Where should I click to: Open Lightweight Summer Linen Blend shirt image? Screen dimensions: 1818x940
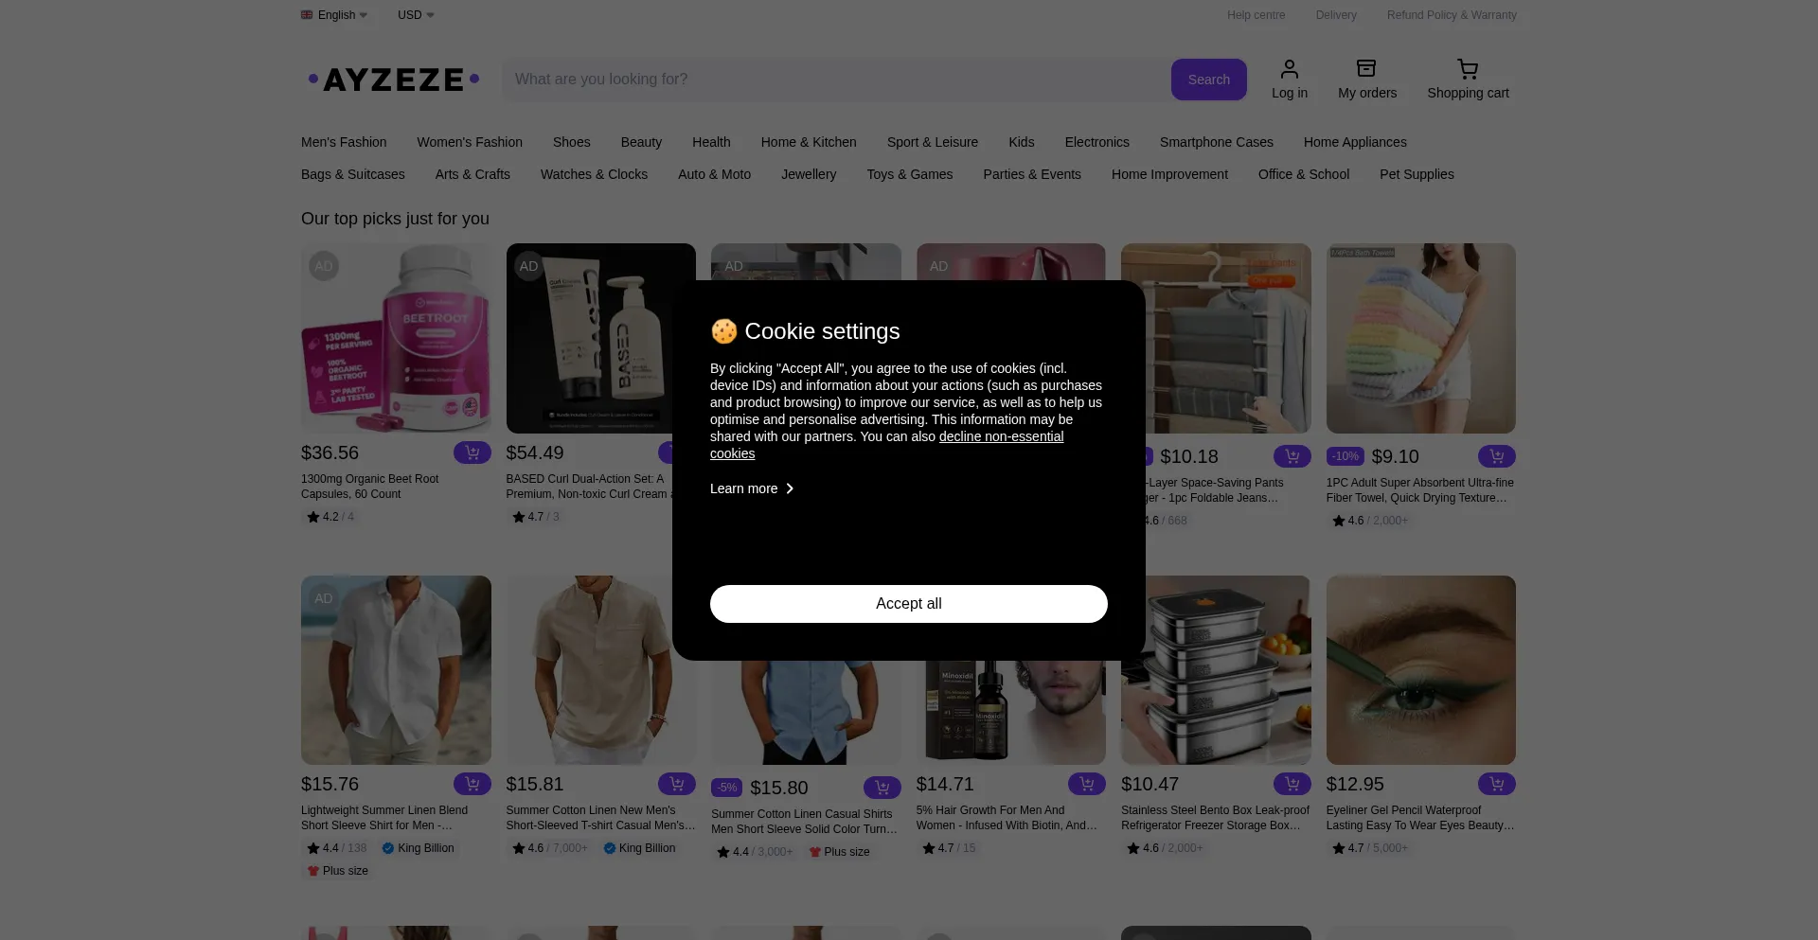pyautogui.click(x=396, y=670)
